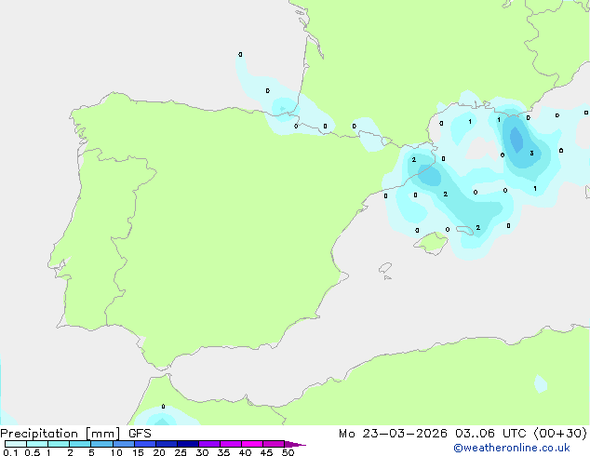Viewport: 590px width, 456px height.
Task: Click the 5–10 mm legend swatch
Action: coord(101,444)
